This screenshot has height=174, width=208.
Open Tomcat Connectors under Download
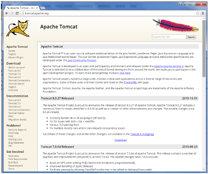click(19, 80)
